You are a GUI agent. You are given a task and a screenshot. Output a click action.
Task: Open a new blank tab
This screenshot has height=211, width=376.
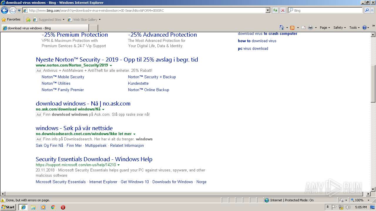tap(93, 28)
